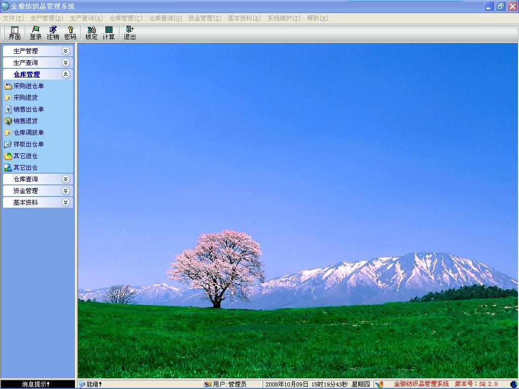Open the 密码 password key icon
The image size is (519, 389).
click(x=70, y=33)
